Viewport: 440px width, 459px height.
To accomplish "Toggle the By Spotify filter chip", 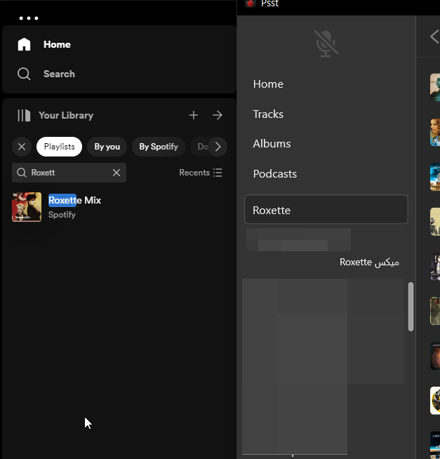I will pos(159,147).
